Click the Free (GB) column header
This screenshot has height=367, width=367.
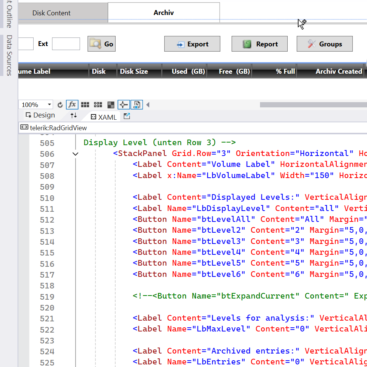(x=229, y=71)
